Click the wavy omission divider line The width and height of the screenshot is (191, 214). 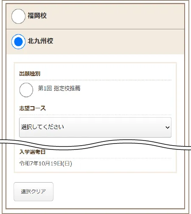(95, 145)
